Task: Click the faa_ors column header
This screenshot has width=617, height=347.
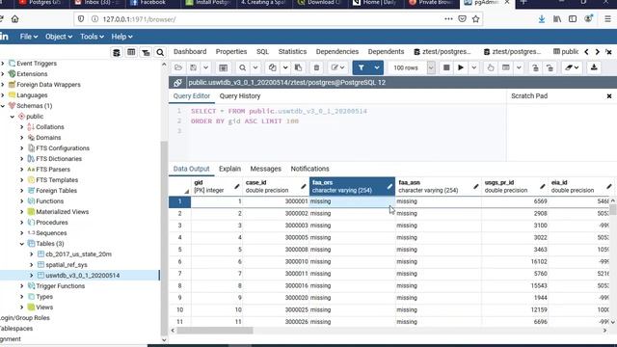Action: point(352,186)
